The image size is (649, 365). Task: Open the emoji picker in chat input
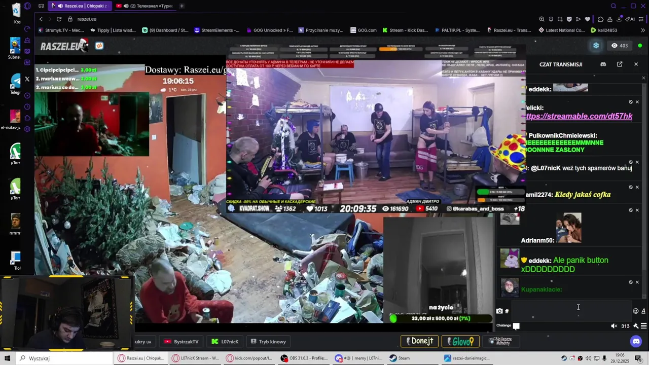pos(636,311)
